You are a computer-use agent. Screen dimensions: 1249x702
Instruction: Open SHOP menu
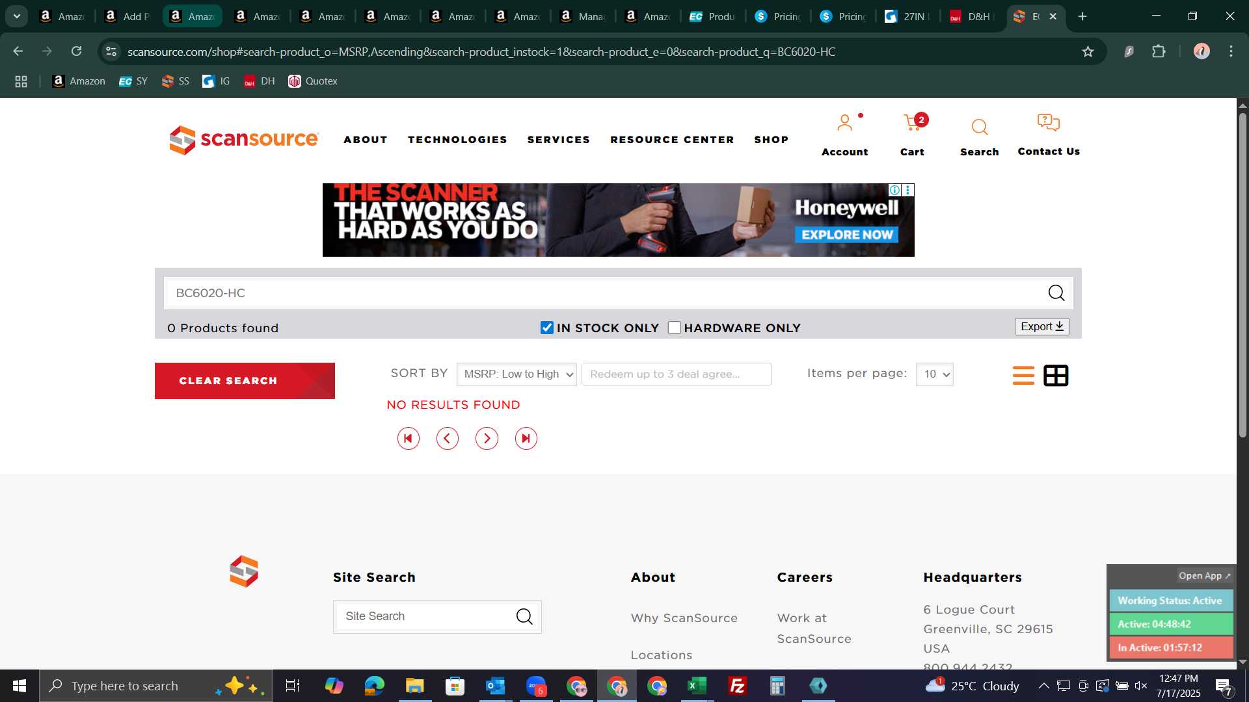coord(772,140)
